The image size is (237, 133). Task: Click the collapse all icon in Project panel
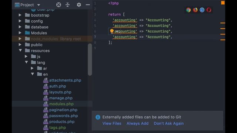[67, 5]
